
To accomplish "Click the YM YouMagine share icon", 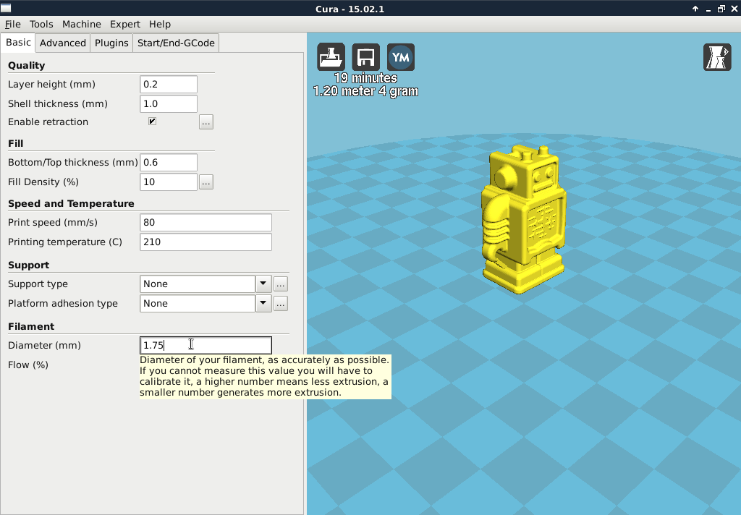I will [400, 57].
